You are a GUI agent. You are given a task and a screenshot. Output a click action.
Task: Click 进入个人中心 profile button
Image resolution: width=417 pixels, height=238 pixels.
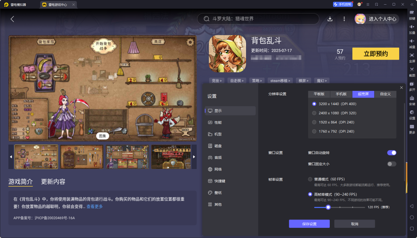point(376,19)
